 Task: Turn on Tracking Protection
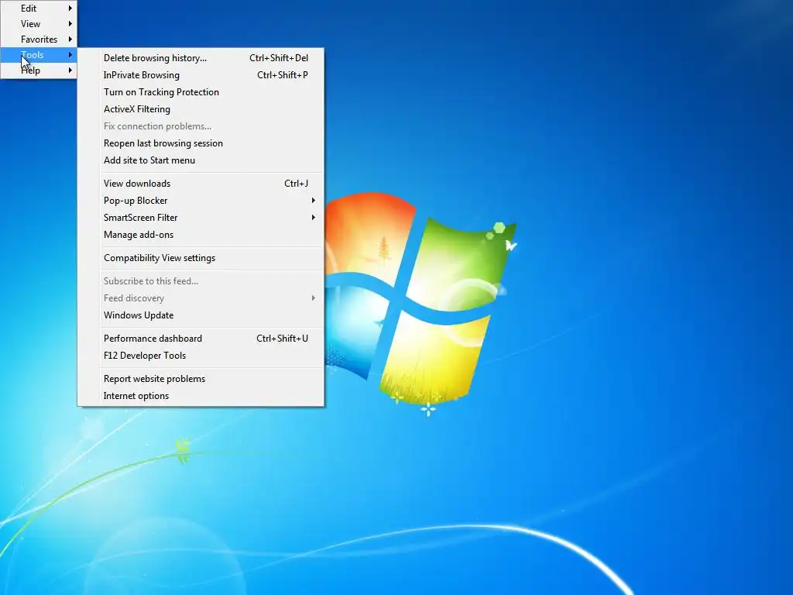click(x=201, y=92)
